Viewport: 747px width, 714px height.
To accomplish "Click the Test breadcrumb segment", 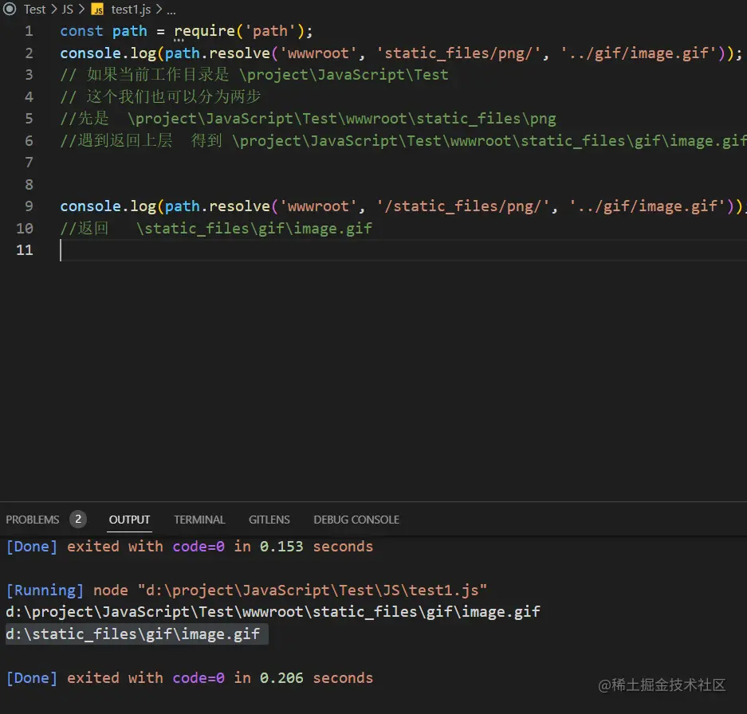I will (x=34, y=9).
